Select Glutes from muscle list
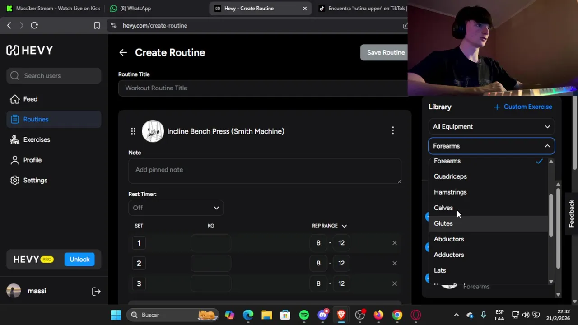Screen dimensions: 578x325 [x=488, y=223]
